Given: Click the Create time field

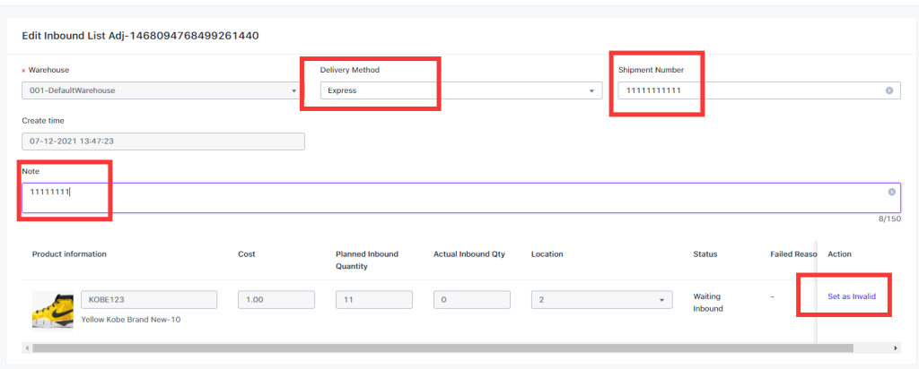Looking at the screenshot, I should (x=163, y=142).
